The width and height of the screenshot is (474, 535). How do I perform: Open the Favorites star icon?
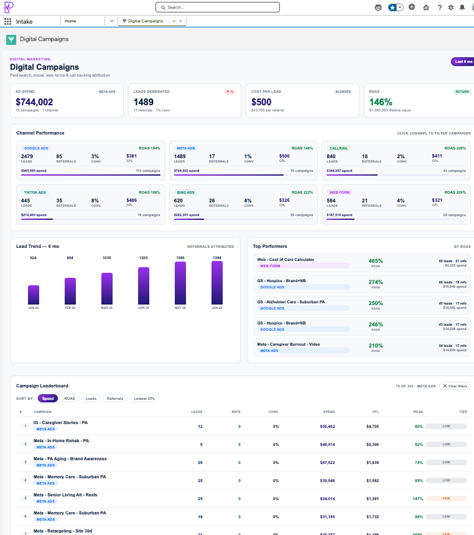393,7
